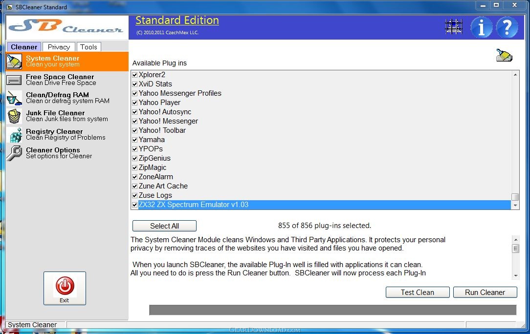Toggle the Yamaha checkbox
The width and height of the screenshot is (530, 334).
(x=135, y=140)
